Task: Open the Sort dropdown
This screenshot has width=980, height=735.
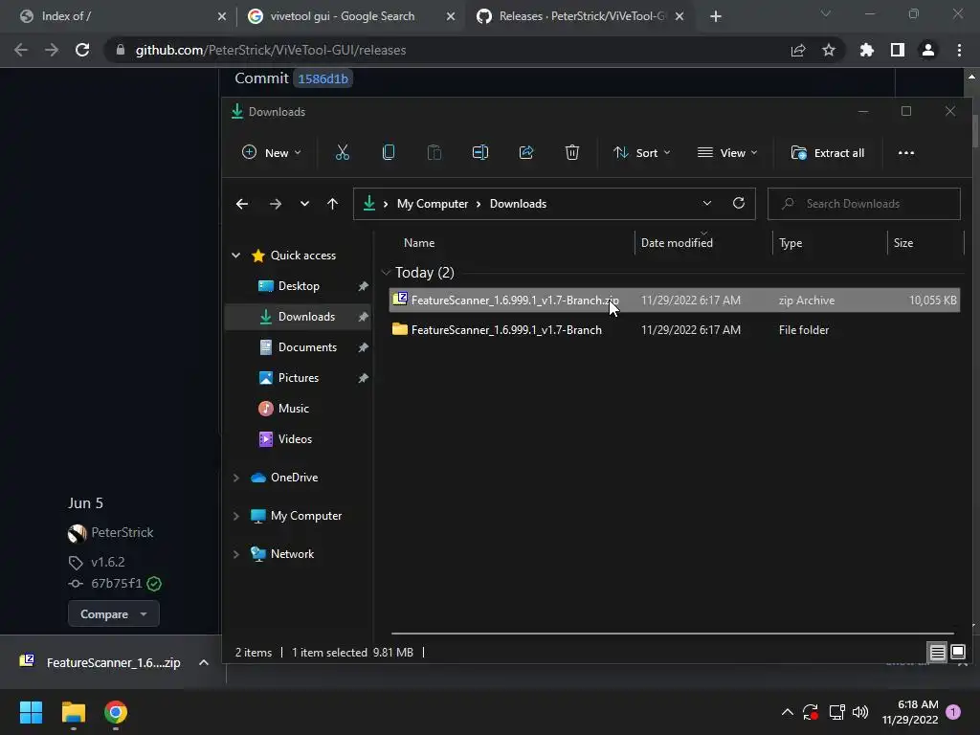Action: click(x=642, y=152)
